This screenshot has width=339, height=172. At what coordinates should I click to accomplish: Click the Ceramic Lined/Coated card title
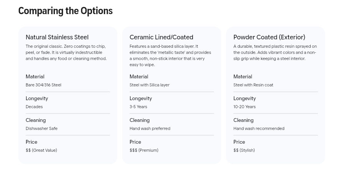[161, 37]
